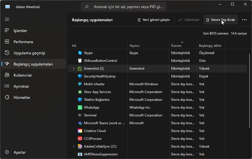This screenshot has width=252, height=159.
Task: Click the XMouseButtonControl mouse icon
Action: pos(80,60)
